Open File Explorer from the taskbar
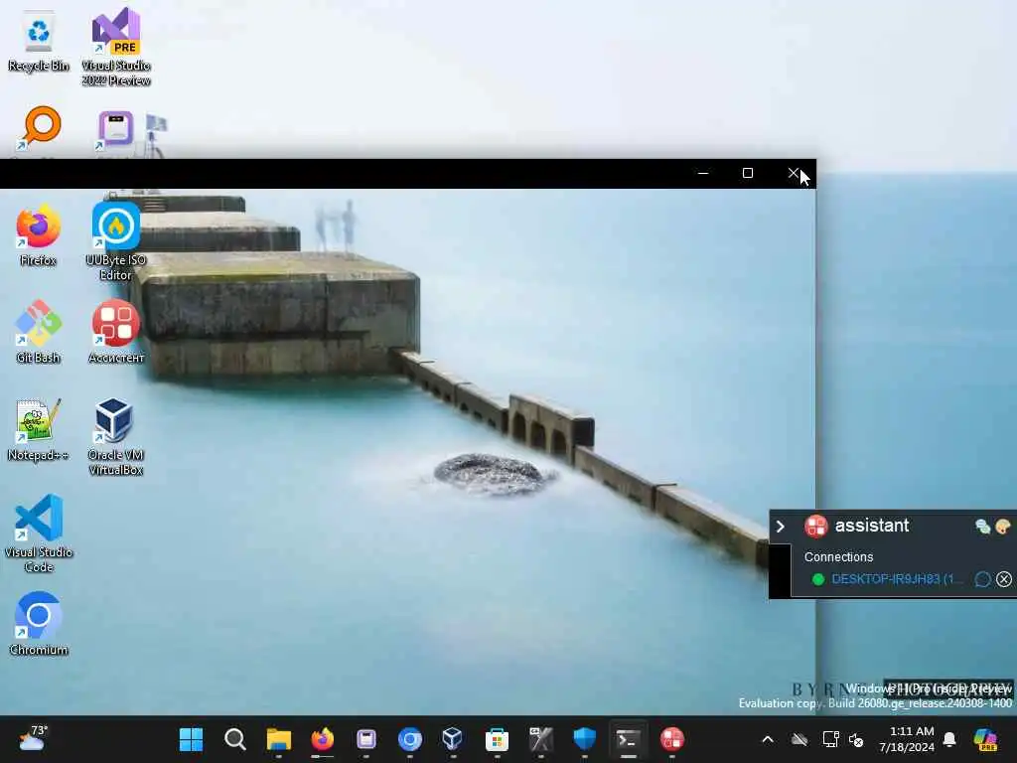The width and height of the screenshot is (1017, 763). click(278, 739)
